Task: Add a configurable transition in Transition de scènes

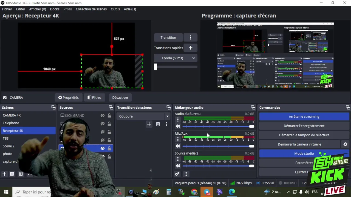Action: coord(149,124)
